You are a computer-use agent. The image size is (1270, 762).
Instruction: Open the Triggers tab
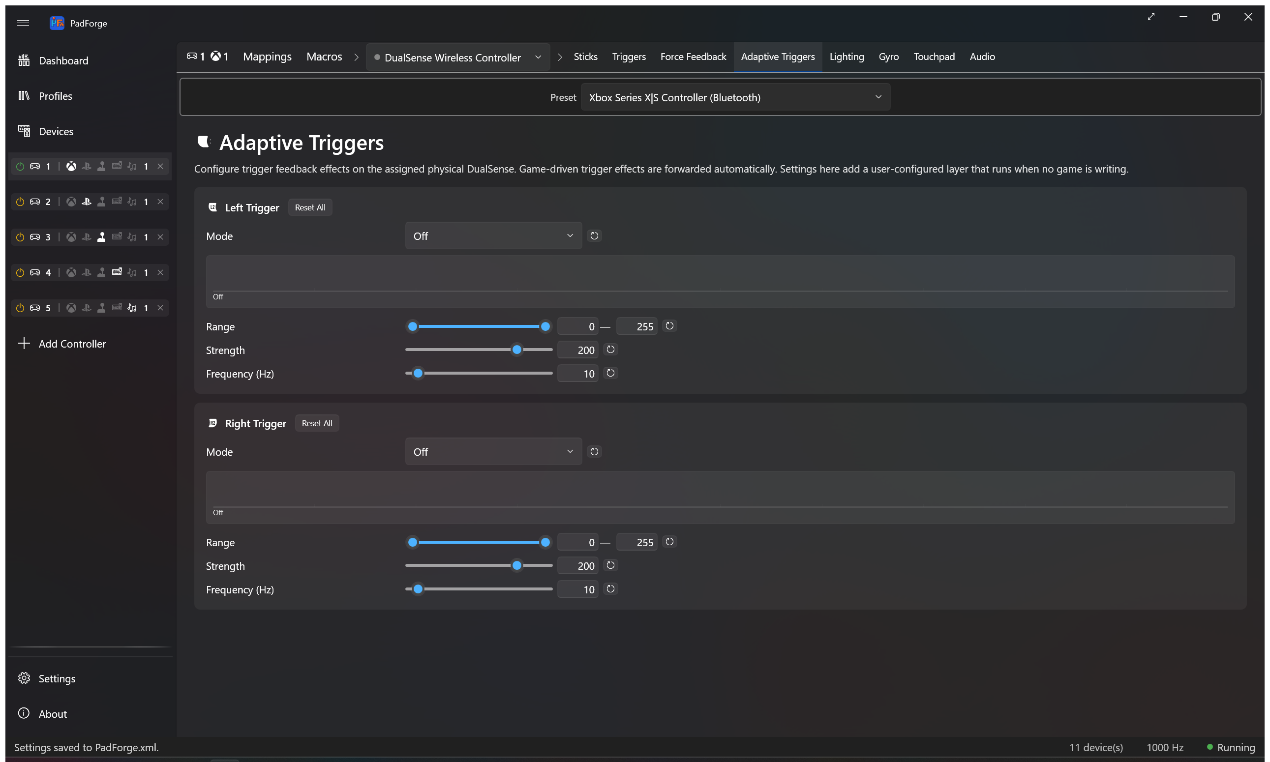click(x=629, y=57)
